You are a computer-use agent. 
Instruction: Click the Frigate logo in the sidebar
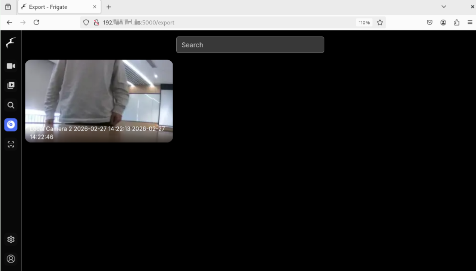pos(10,43)
